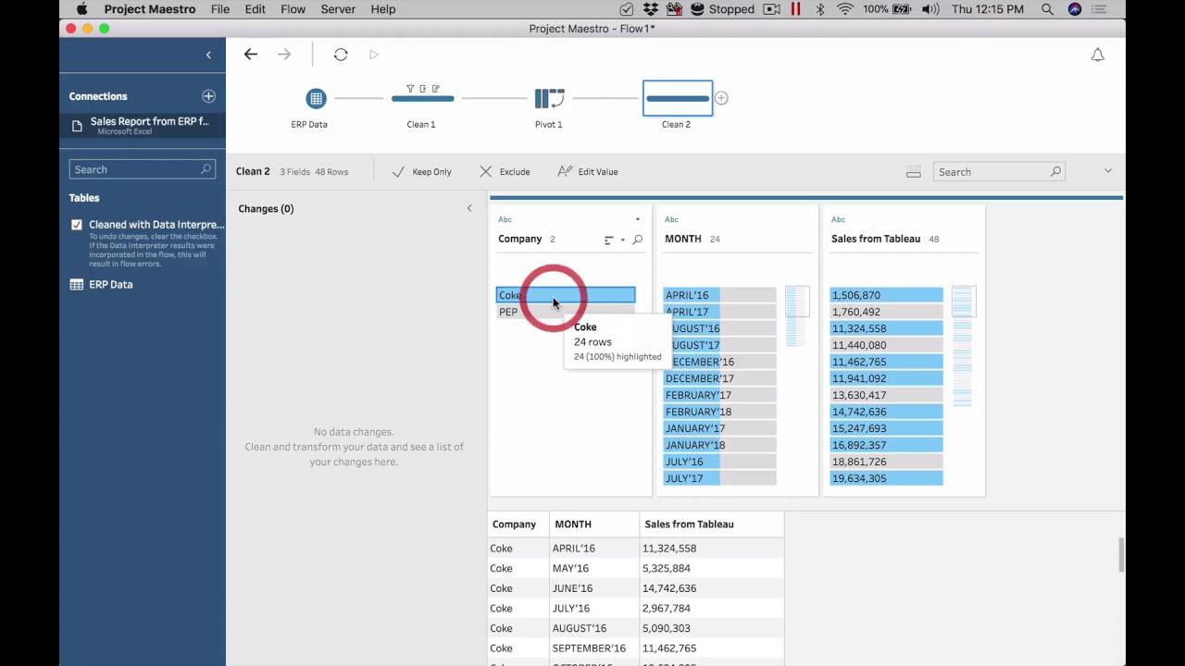The height and width of the screenshot is (666, 1185).
Task: Open the Server menu
Action: [x=338, y=9]
